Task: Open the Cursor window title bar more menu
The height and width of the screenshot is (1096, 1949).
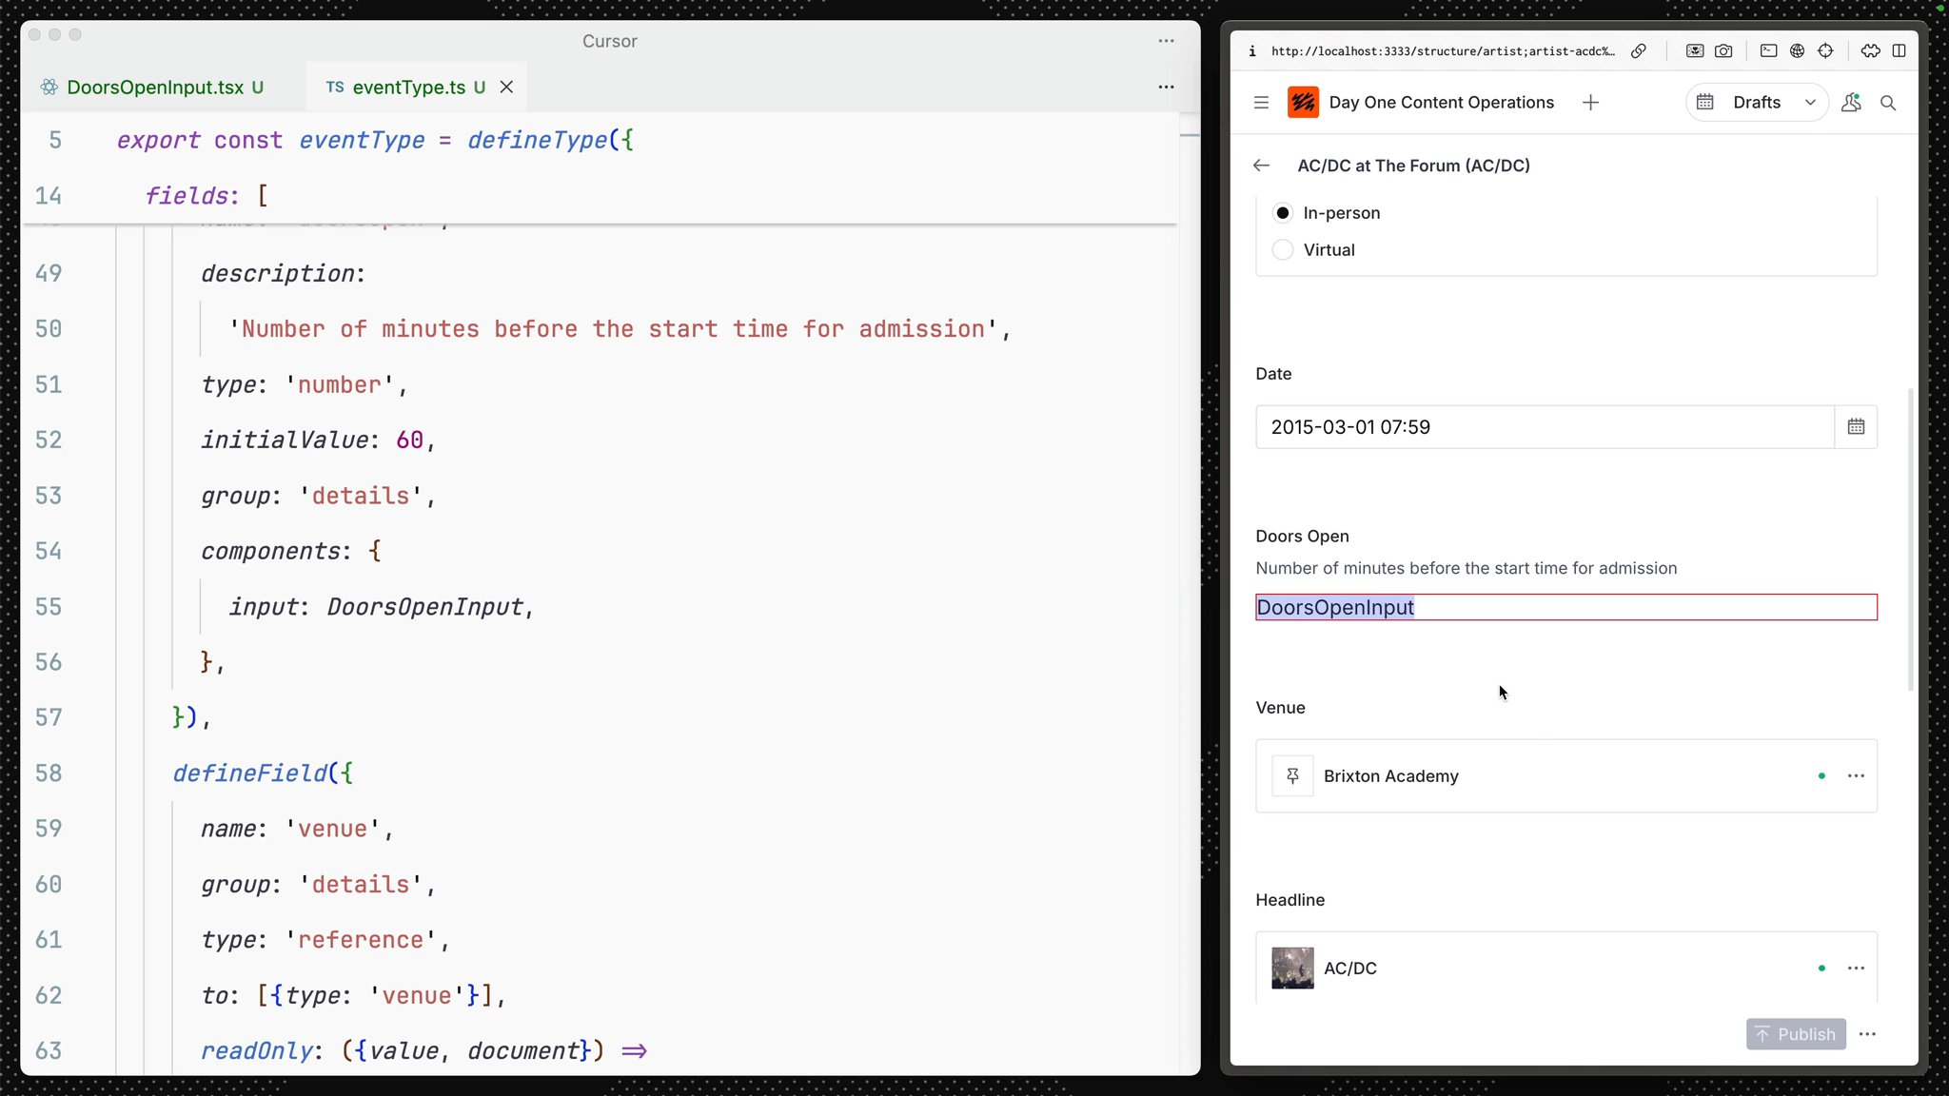Action: click(1166, 41)
